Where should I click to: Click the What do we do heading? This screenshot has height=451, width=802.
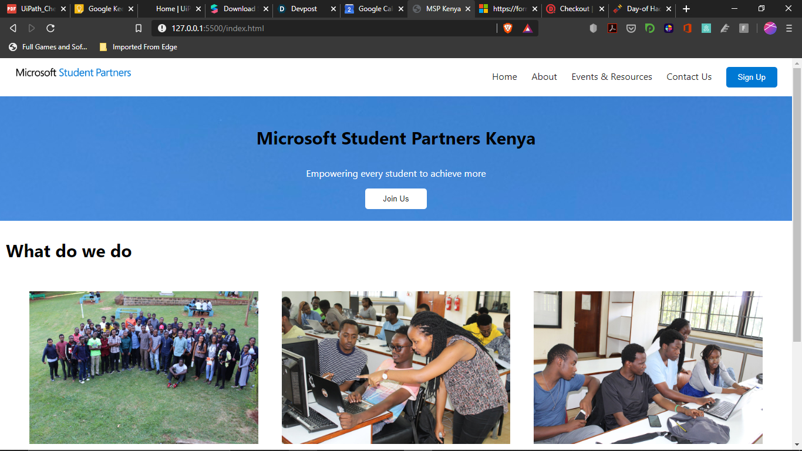[69, 251]
